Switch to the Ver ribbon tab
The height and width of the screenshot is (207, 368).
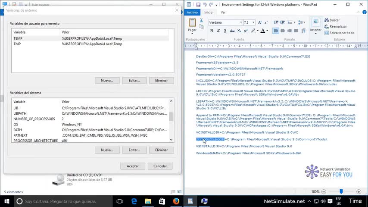tap(223, 13)
